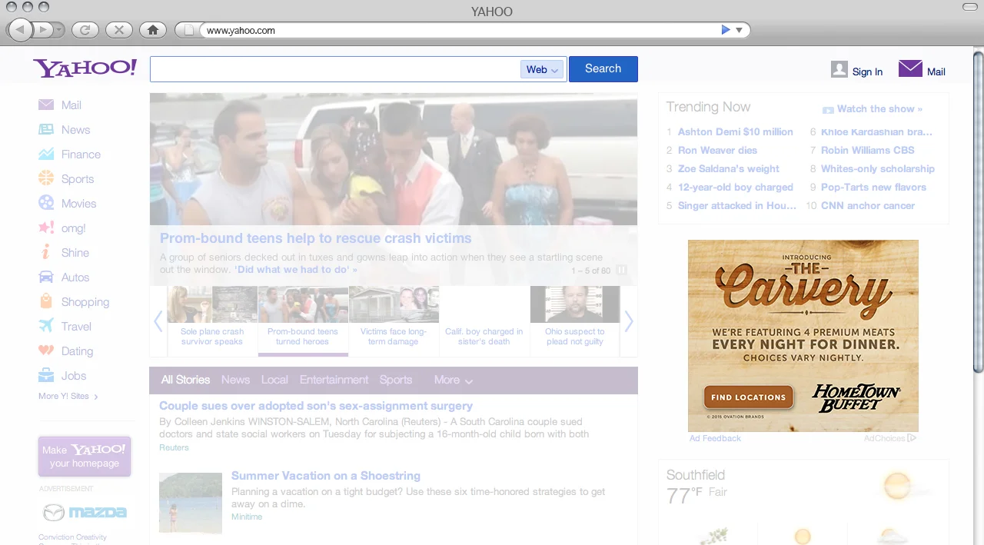Viewport: 984px width, 545px height.
Task: Show next story thumbnails with right chevron
Action: coord(629,321)
